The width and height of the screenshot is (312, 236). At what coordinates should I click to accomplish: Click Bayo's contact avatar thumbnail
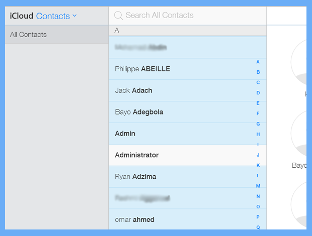300,133
